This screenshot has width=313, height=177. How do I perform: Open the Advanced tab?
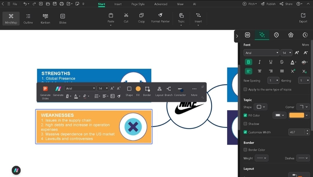point(161,4)
